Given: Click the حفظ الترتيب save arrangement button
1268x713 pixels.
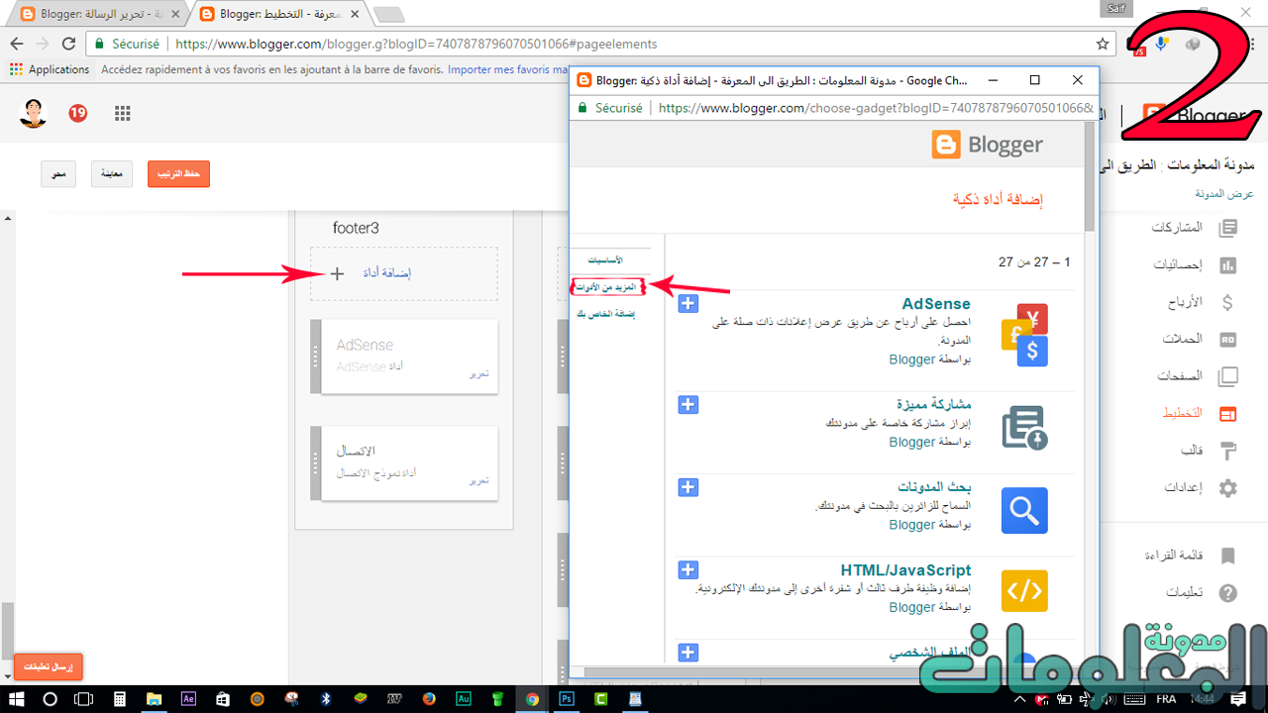Looking at the screenshot, I should tap(178, 173).
